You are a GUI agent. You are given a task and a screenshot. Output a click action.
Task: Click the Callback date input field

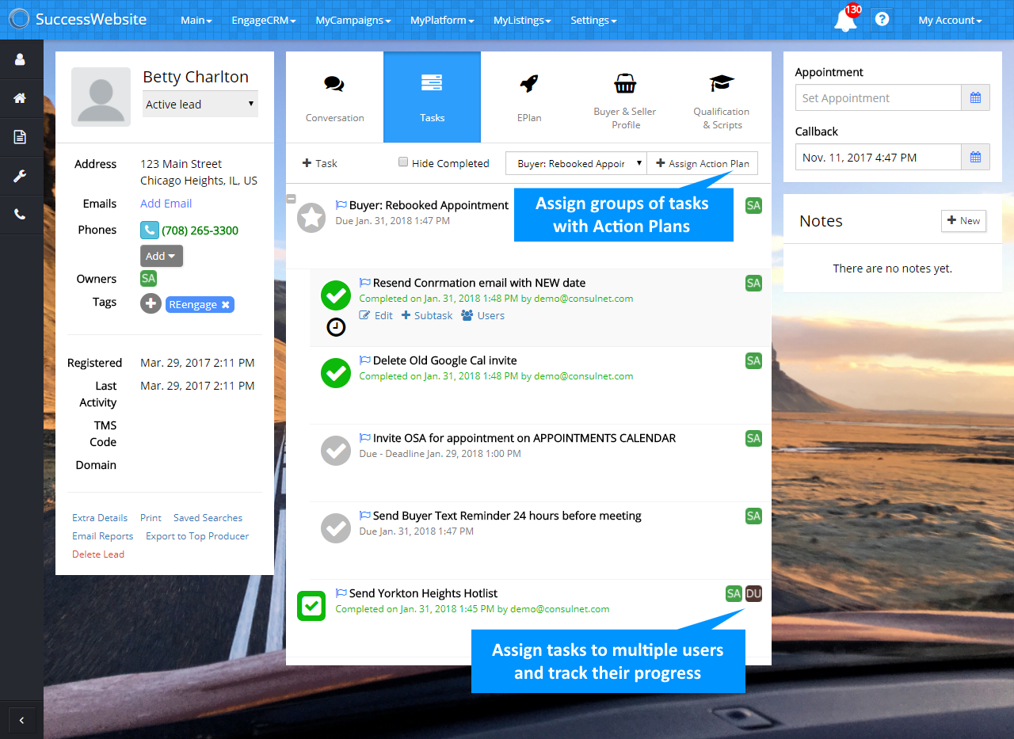tap(878, 158)
